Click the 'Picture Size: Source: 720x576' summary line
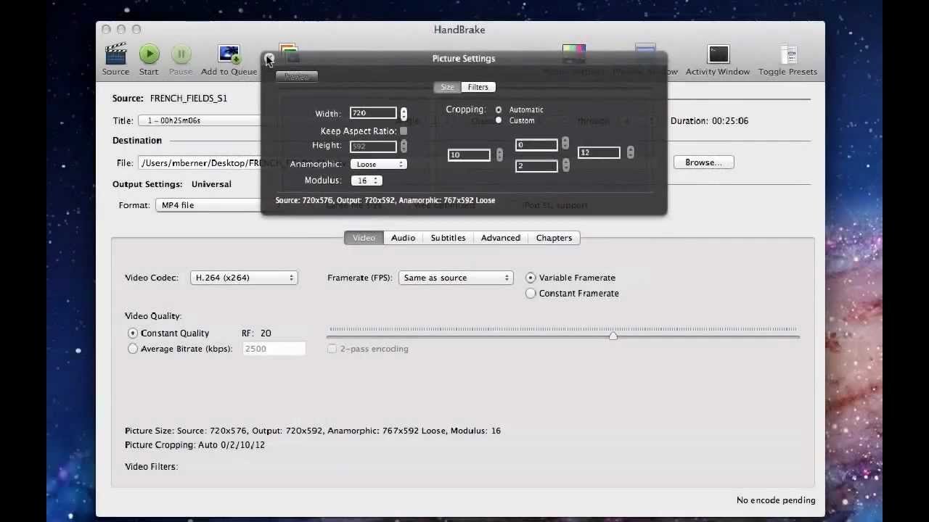This screenshot has width=929, height=522. (x=313, y=431)
